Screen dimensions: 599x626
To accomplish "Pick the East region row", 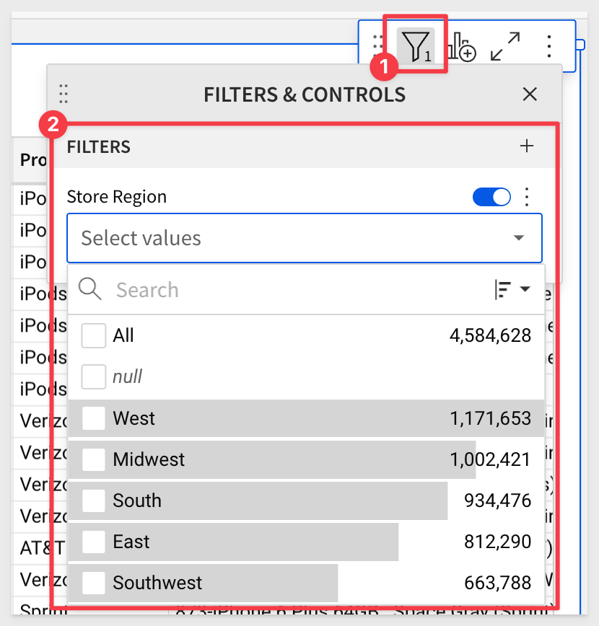I will tap(307, 542).
